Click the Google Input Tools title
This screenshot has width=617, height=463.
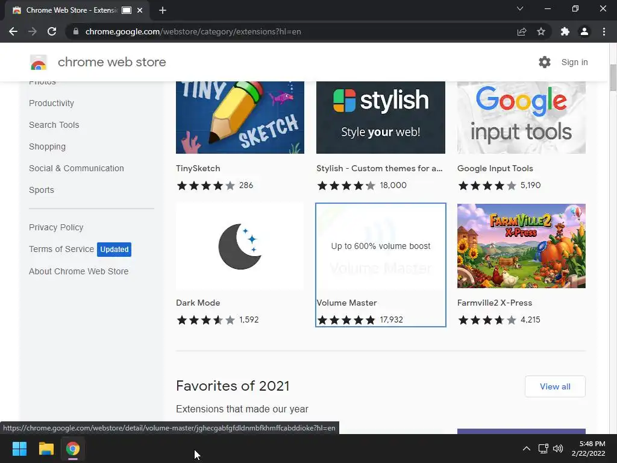pyautogui.click(x=495, y=169)
